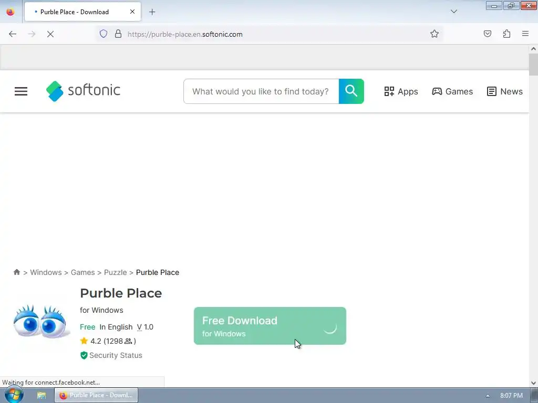Click Free Download for Windows button
538x403 pixels.
point(270,326)
